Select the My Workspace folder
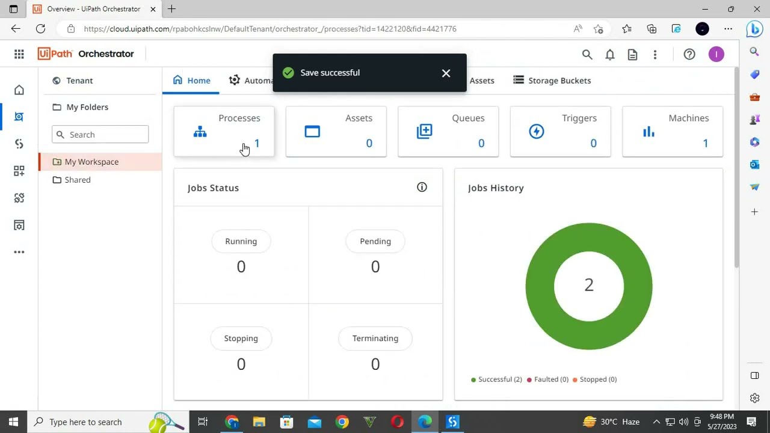Screen dimensions: 770x433 pos(100,162)
